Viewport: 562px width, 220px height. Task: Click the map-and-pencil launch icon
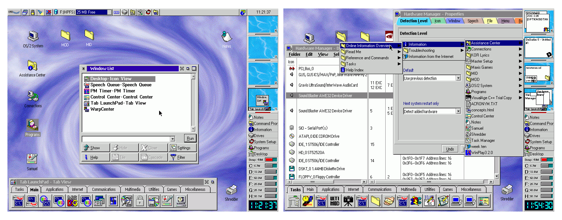tap(443, 201)
